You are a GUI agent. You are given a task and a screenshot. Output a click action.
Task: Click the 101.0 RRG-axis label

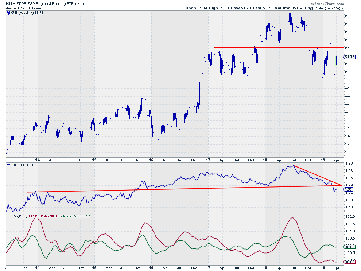click(350, 231)
